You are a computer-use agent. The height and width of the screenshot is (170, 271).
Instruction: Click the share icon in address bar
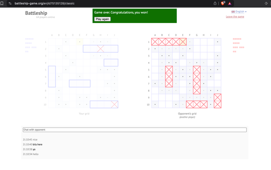pyautogui.click(x=215, y=3)
